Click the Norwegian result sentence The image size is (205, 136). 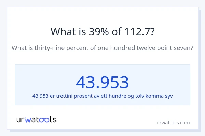click(x=102, y=96)
